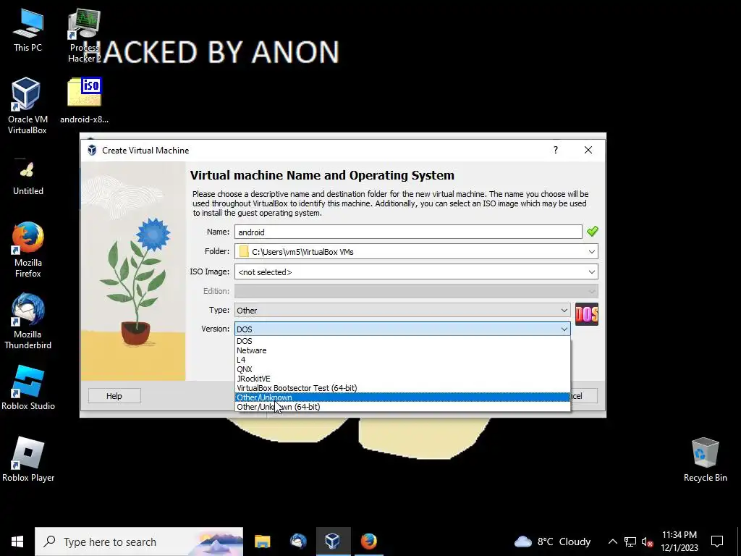
Task: Launch Roblox Studio desktop shortcut
Action: click(28, 388)
